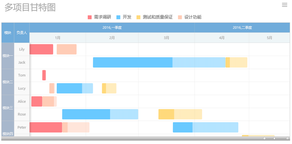292x144 pixels.
Task: Click the 模块一 group cell
Action: point(8,56)
